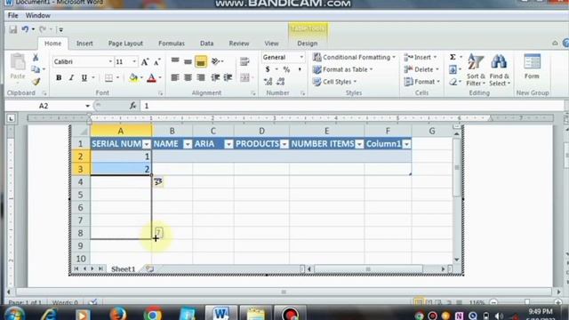Toggle Bold formatting
569x320 pixels.
click(59, 77)
